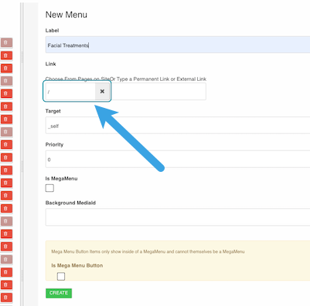Click the topmost faded trash delete icon

point(6,42)
